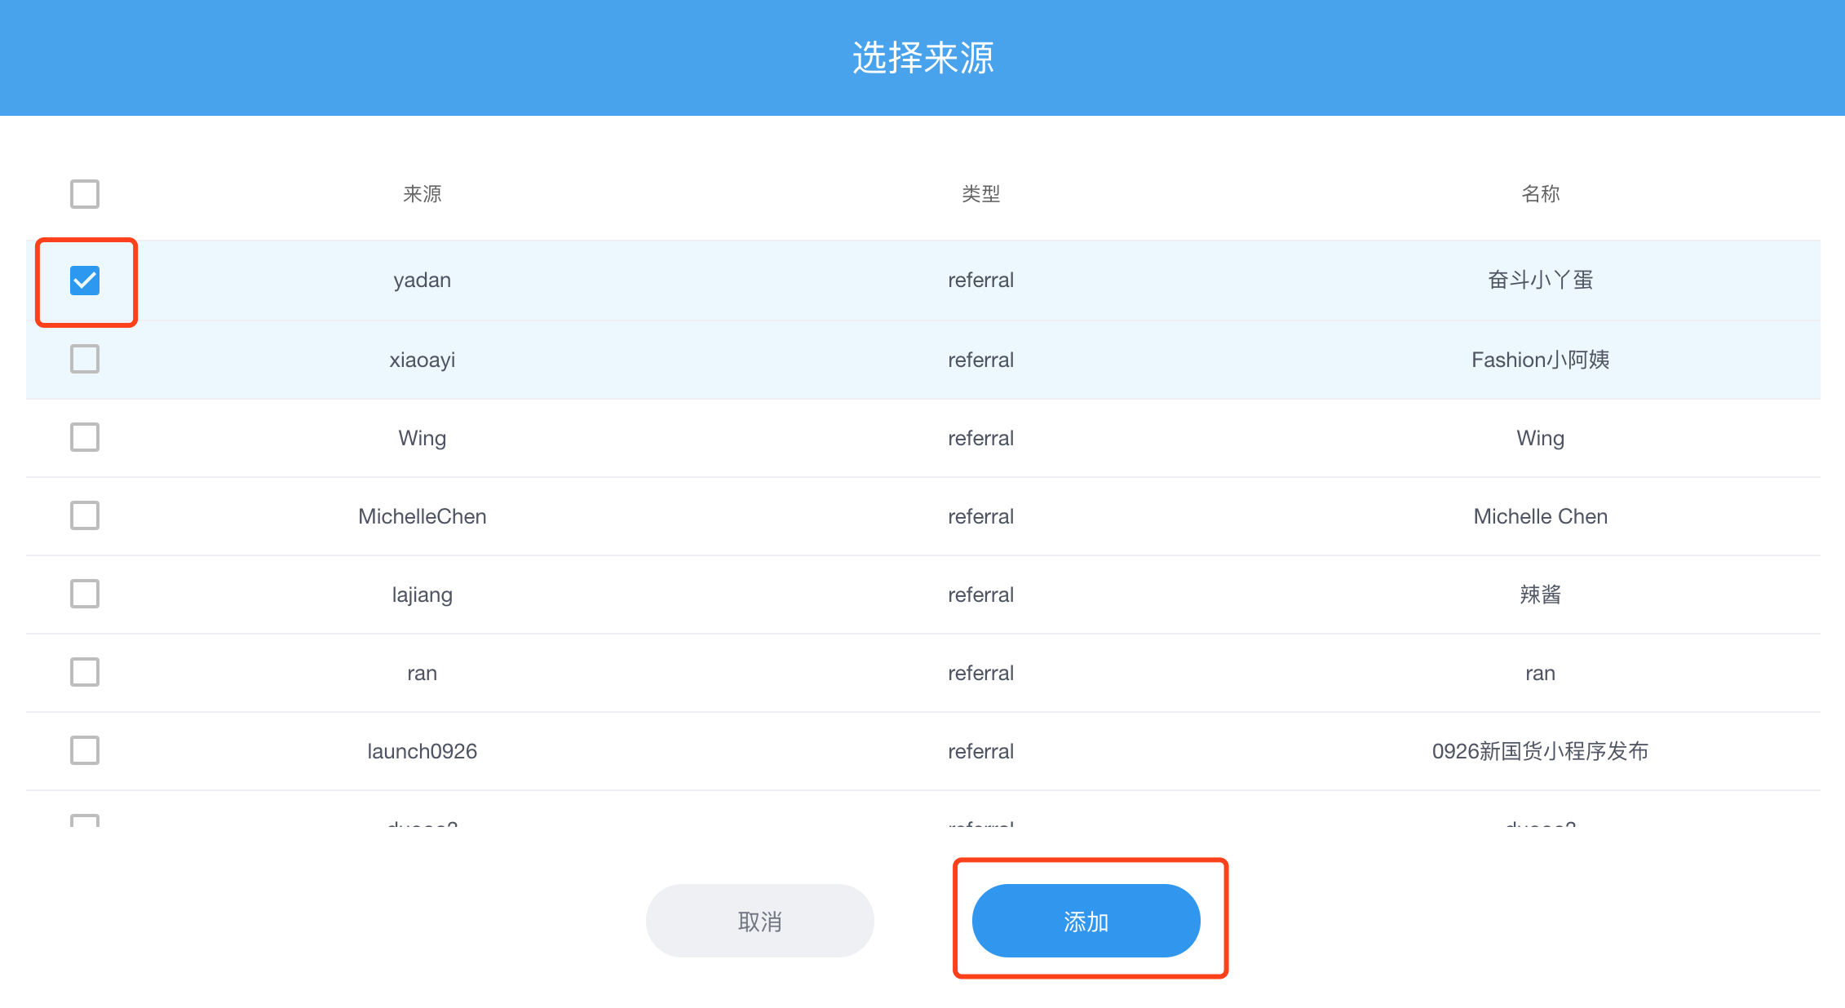Click the 来源 column header
This screenshot has height=1008, width=1845.
[x=423, y=194]
